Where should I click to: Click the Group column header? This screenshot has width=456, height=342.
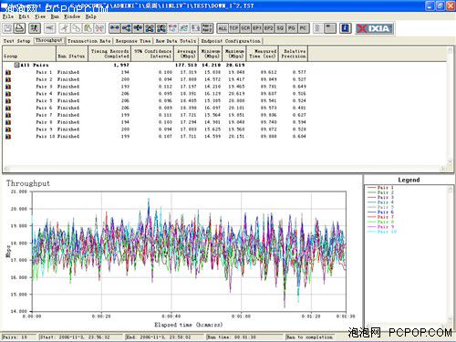pos(29,54)
